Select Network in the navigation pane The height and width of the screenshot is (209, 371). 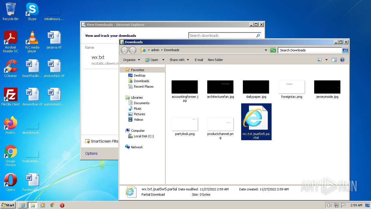137,147
